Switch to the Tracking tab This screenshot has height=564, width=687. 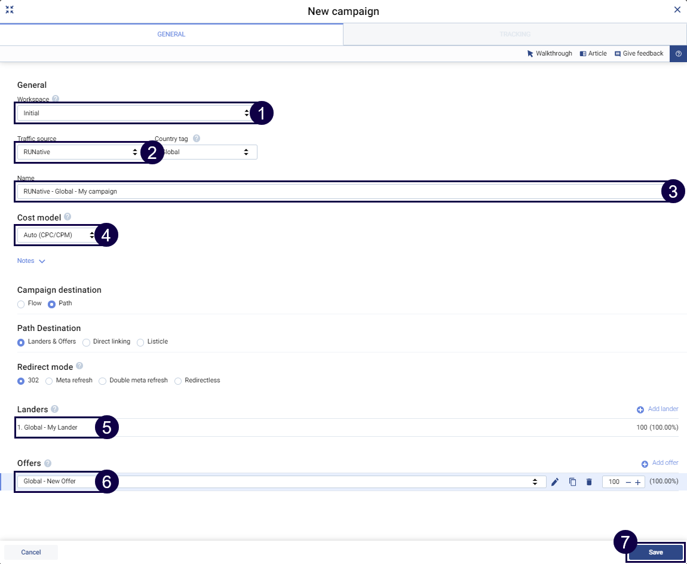[x=514, y=35]
